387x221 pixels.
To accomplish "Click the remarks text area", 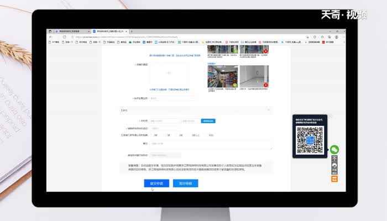I will [x=211, y=144].
